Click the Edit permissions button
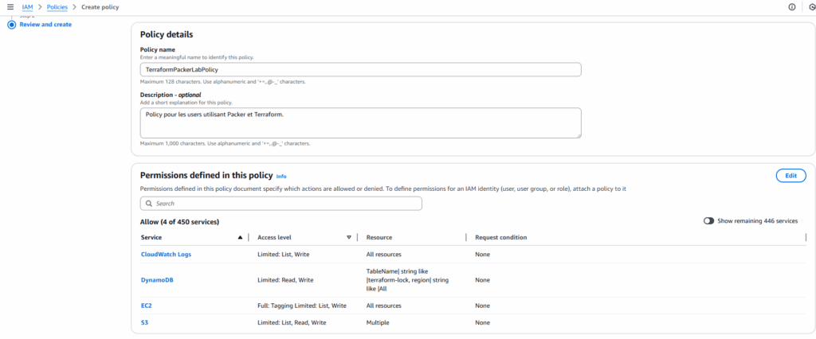 click(790, 176)
